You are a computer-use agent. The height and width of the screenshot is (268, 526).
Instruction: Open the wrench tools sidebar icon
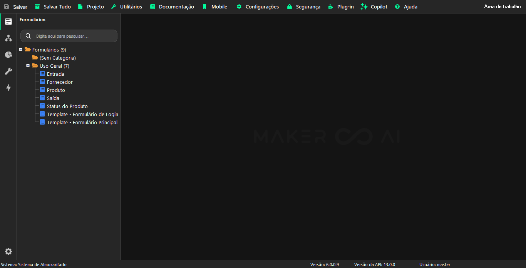tap(8, 71)
